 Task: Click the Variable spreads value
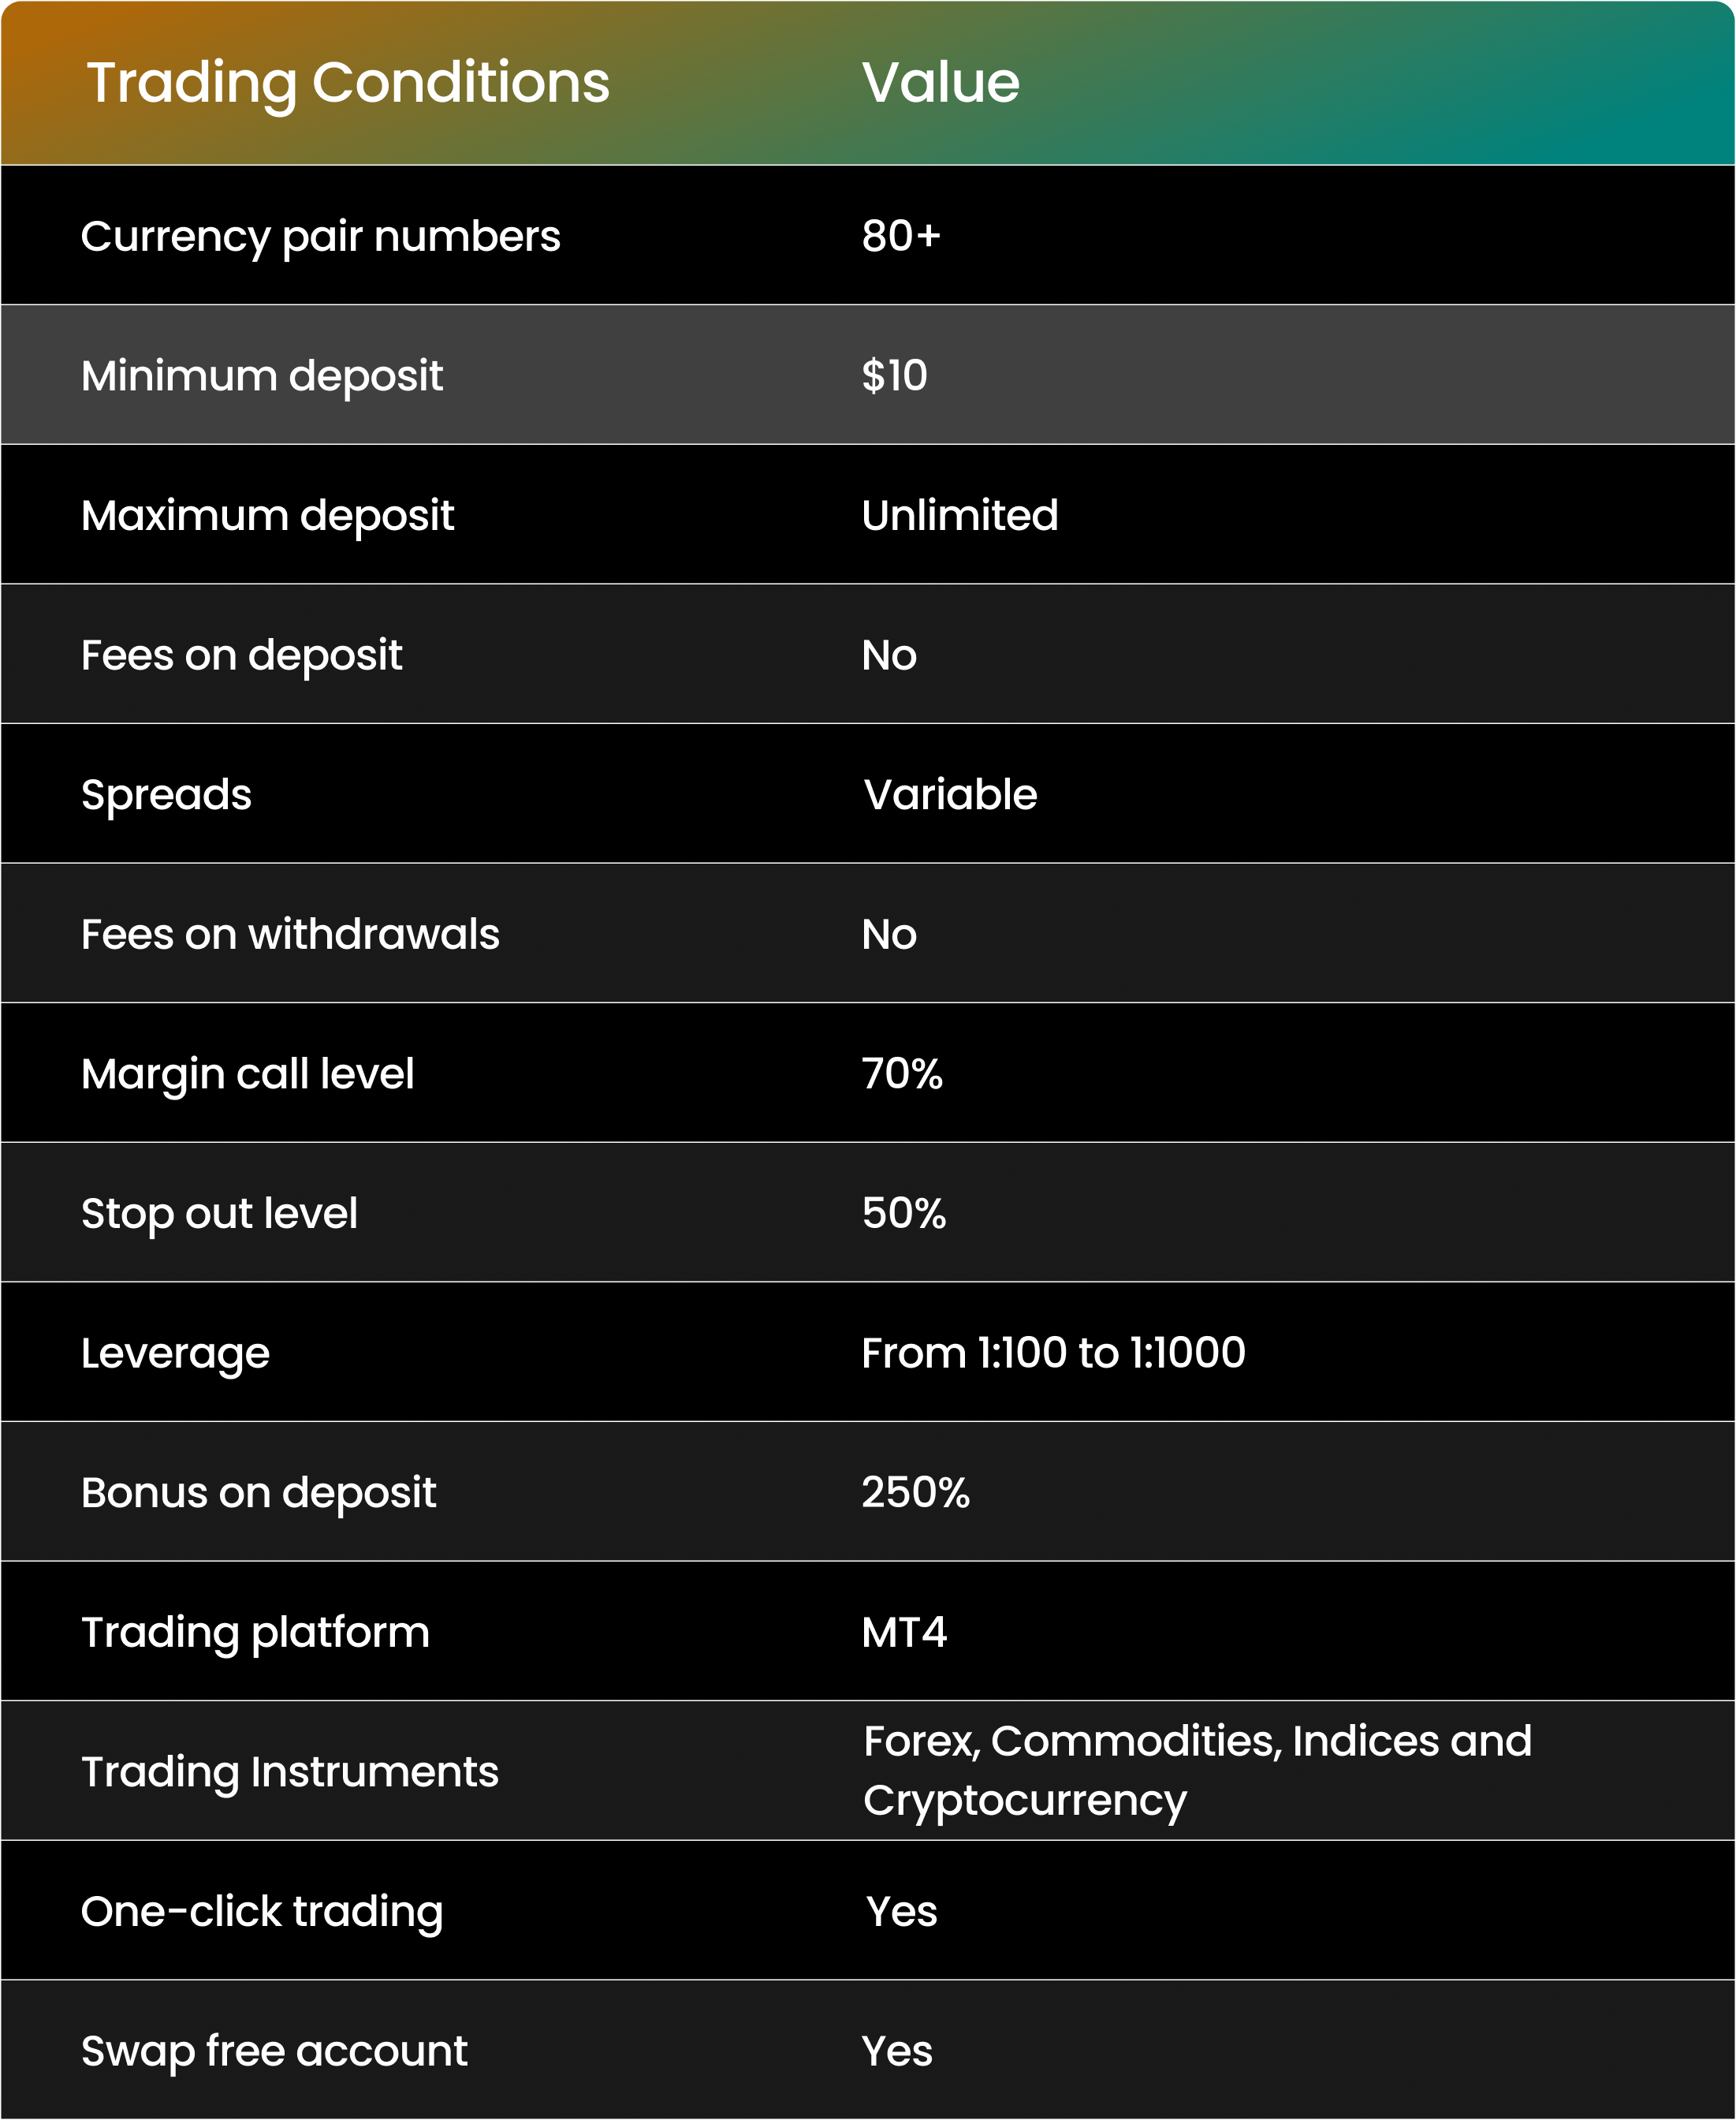pyautogui.click(x=950, y=794)
